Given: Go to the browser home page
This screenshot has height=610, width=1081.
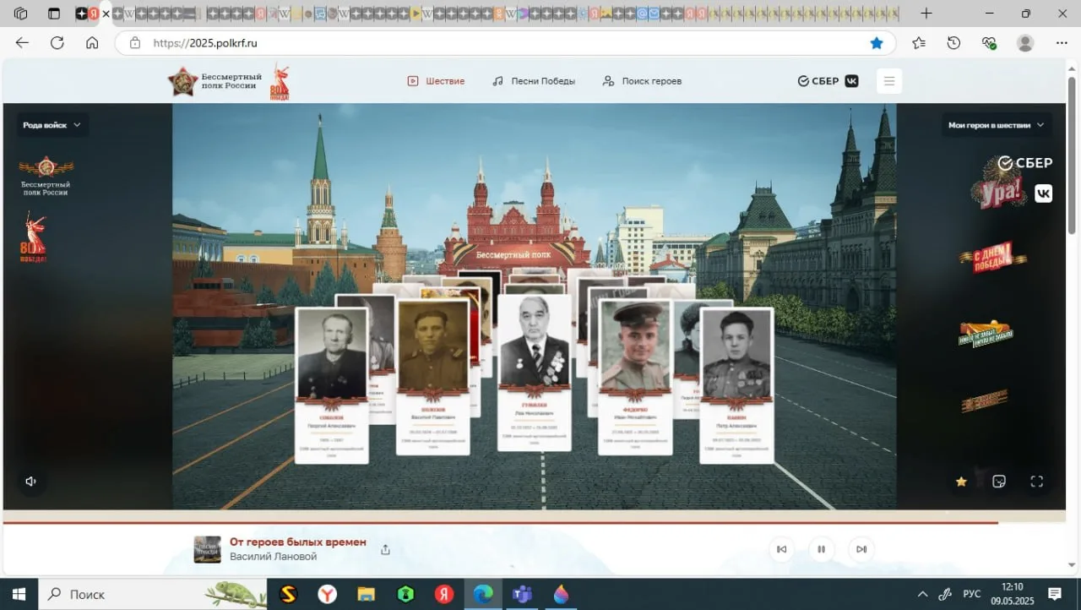Looking at the screenshot, I should (92, 43).
